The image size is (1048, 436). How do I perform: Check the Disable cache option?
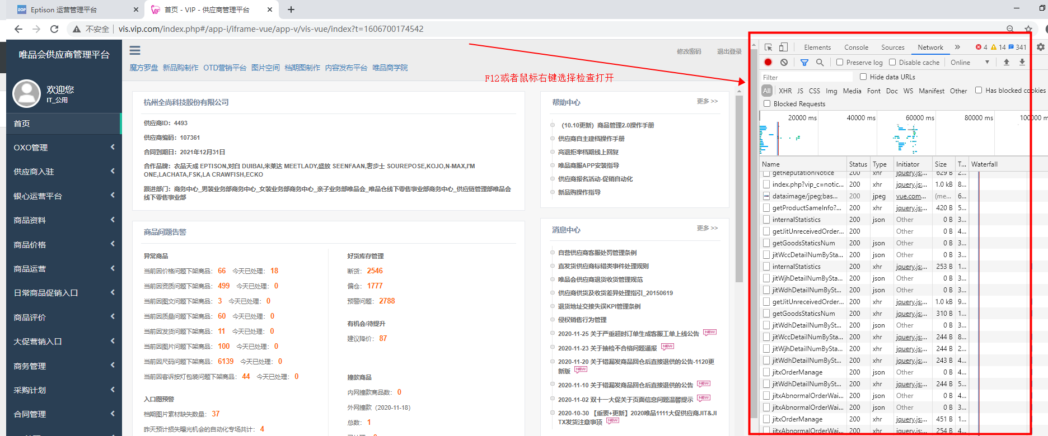[892, 63]
